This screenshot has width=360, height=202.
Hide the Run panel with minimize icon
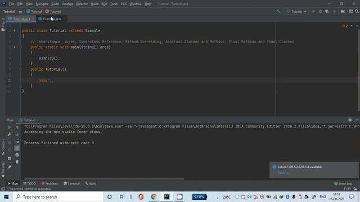357,120
